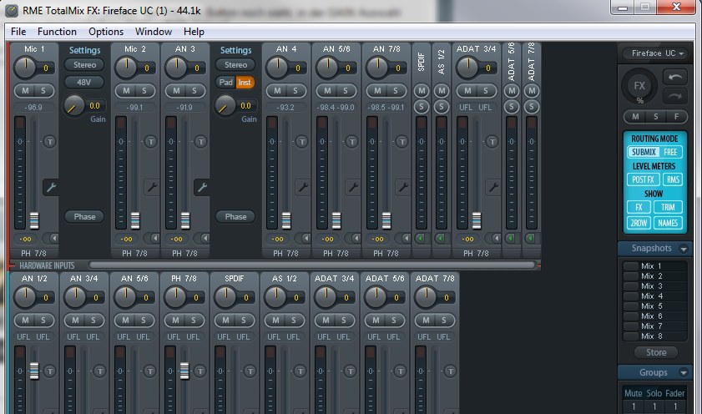Open settings wrench on Mic 1 channel
Image resolution: width=702 pixels, height=414 pixels.
click(51, 187)
